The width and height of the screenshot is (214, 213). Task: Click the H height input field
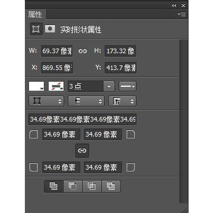pyautogui.click(x=120, y=51)
